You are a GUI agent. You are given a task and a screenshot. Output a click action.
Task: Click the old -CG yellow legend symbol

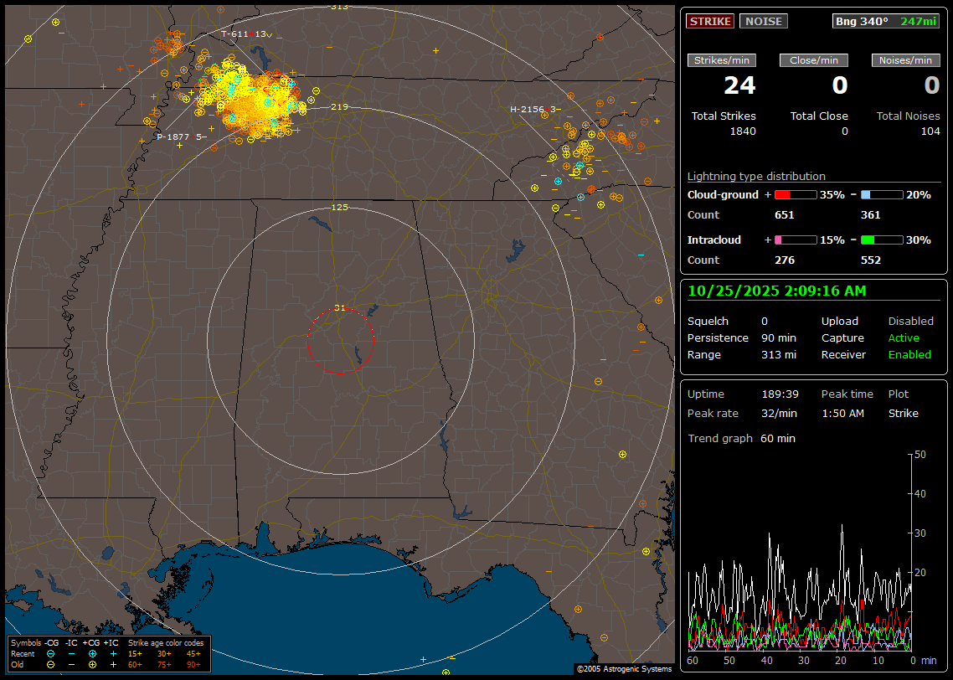[50, 664]
